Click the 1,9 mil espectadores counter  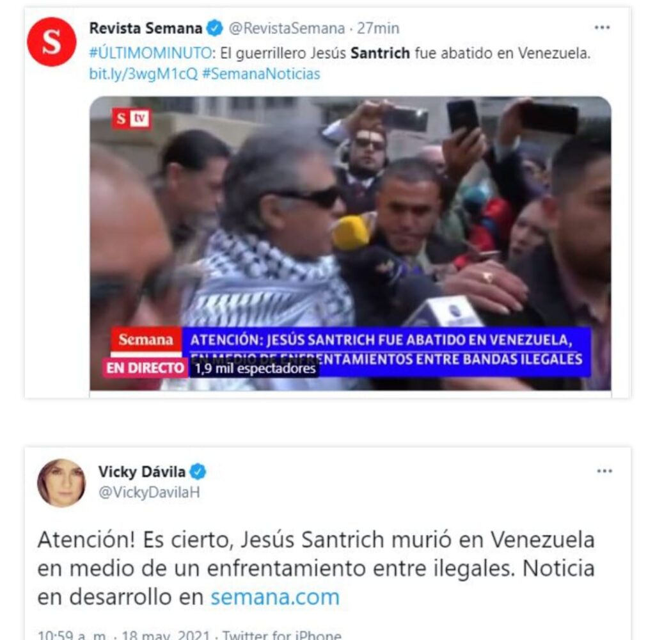point(255,368)
